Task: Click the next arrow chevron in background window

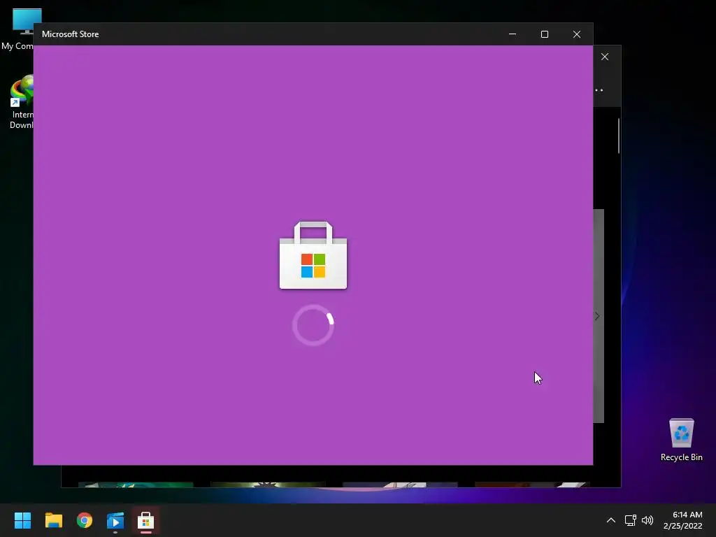Action: point(597,316)
